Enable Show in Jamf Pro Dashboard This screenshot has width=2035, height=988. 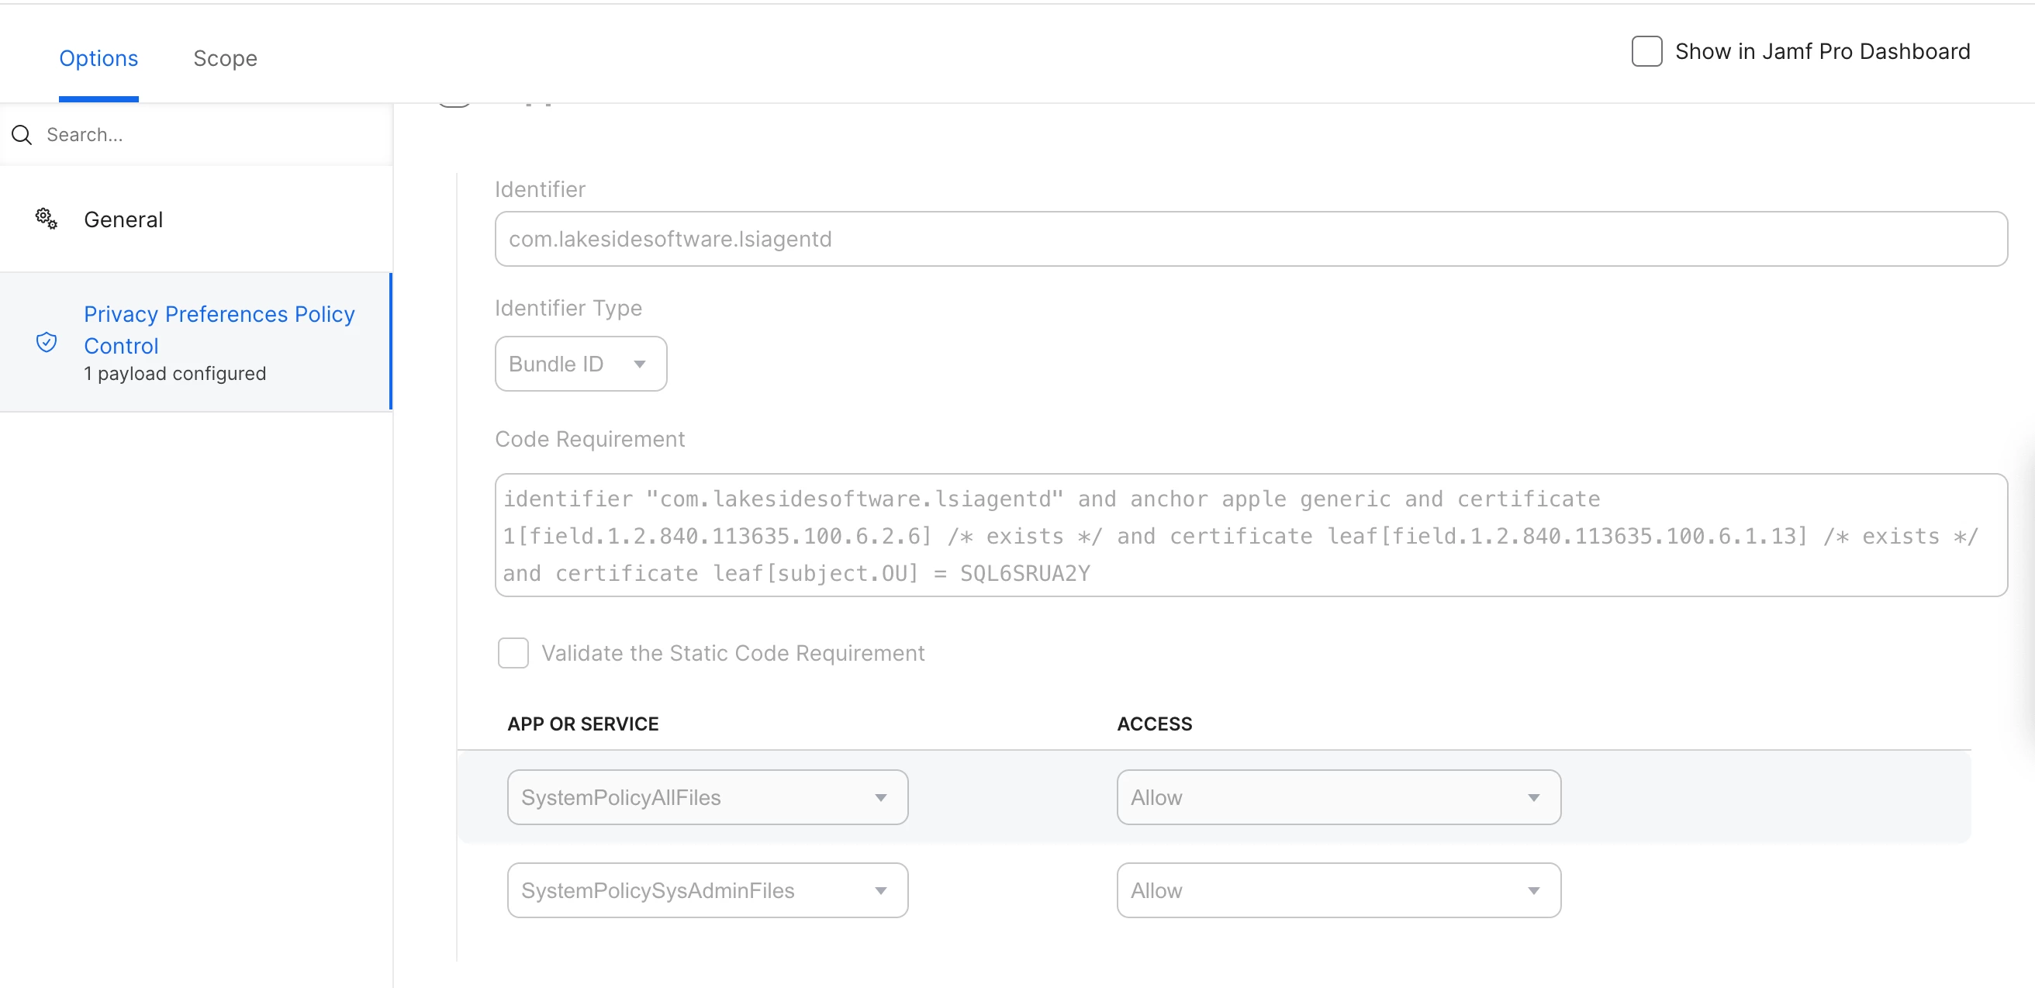coord(1646,51)
